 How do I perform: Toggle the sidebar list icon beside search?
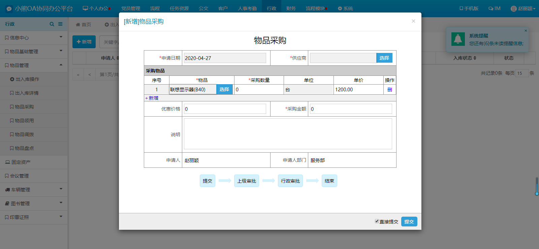(x=60, y=24)
